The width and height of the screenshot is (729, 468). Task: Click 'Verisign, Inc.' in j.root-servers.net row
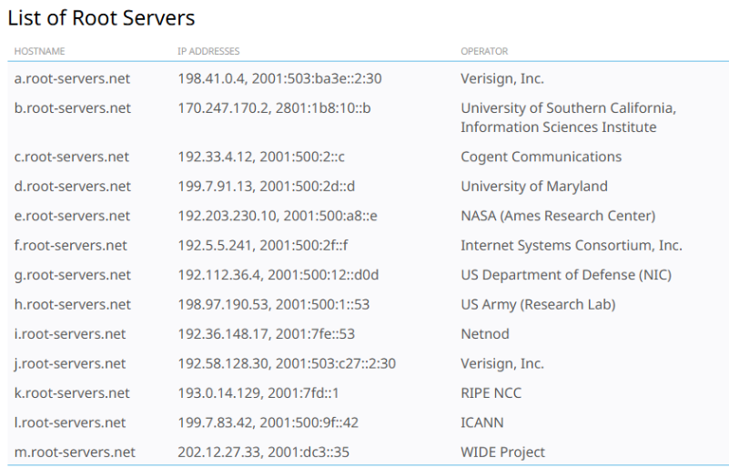tap(502, 363)
